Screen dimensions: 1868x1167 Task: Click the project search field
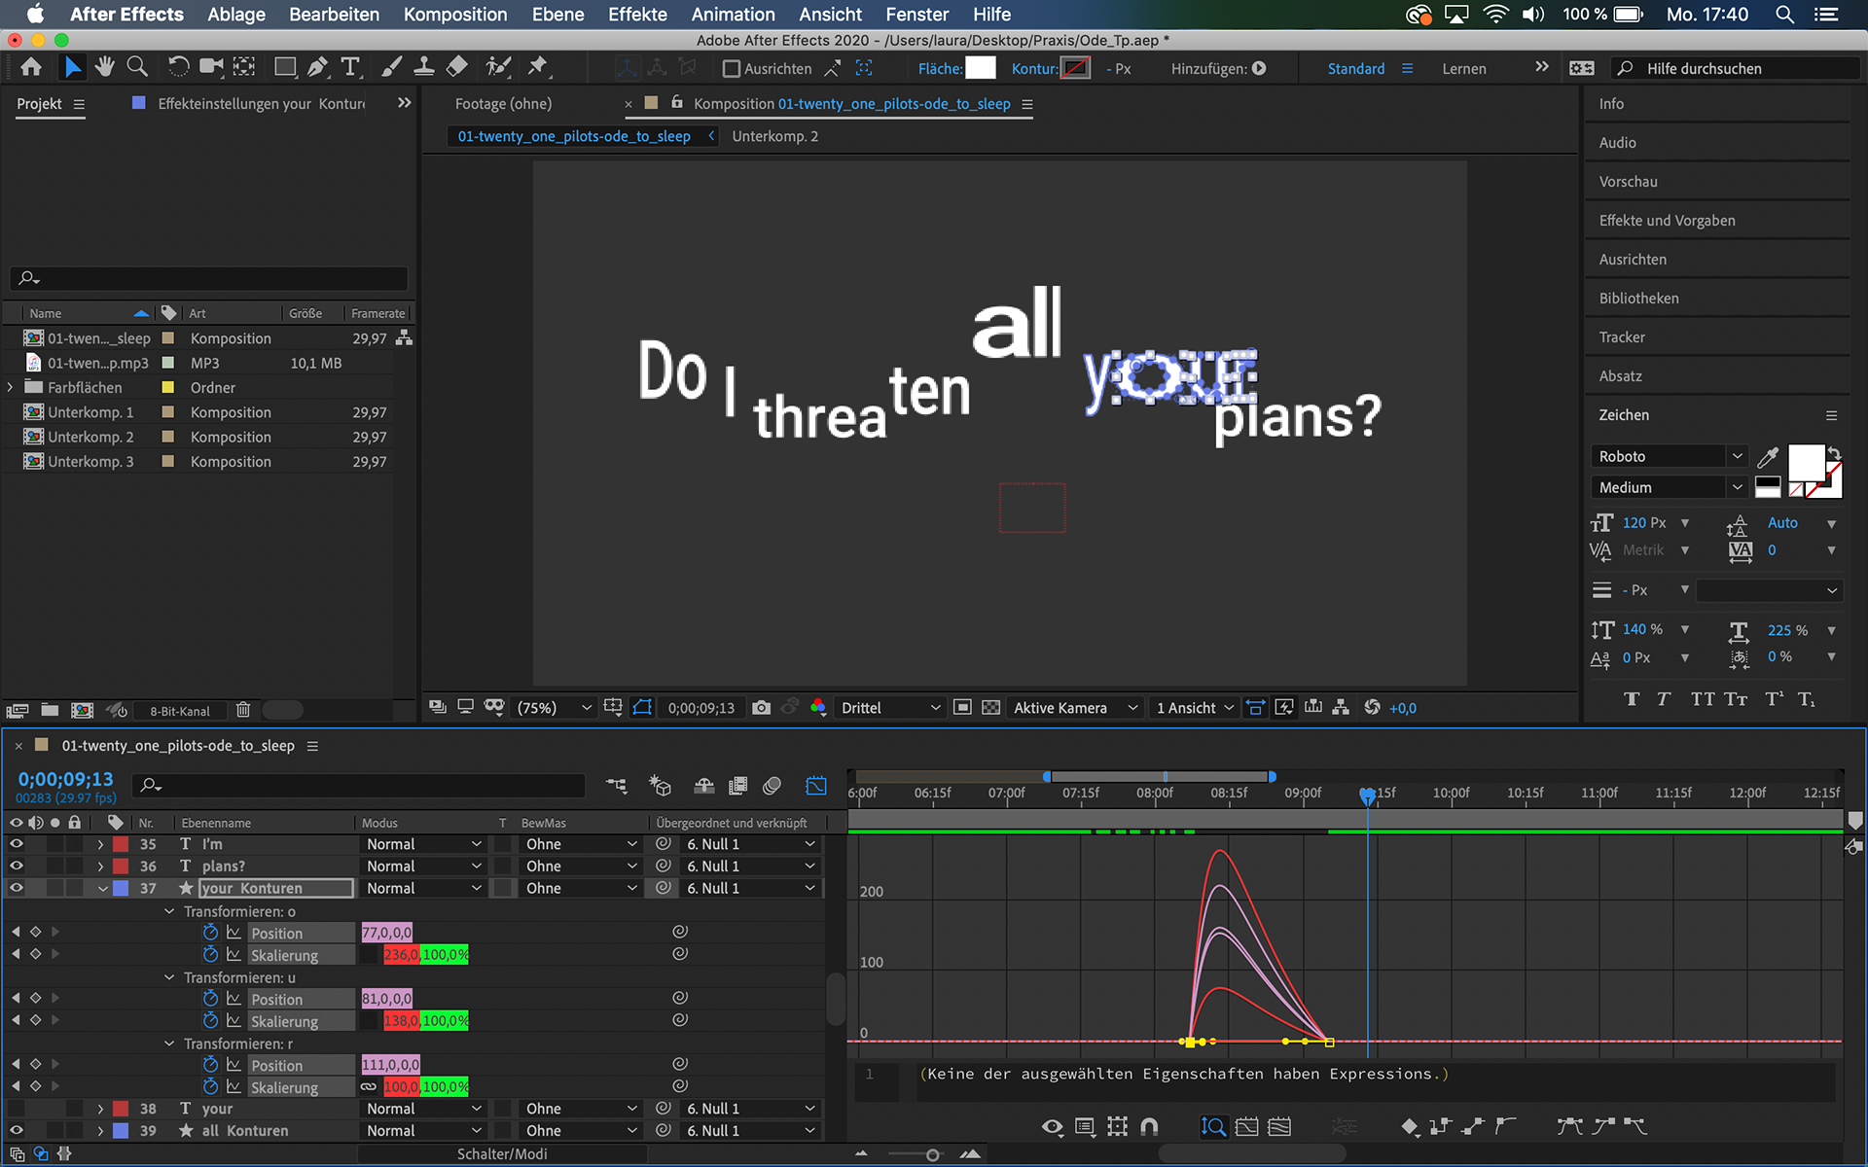coord(209,278)
